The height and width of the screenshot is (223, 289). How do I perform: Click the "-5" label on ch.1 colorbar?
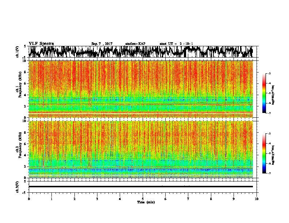click(x=269, y=93)
